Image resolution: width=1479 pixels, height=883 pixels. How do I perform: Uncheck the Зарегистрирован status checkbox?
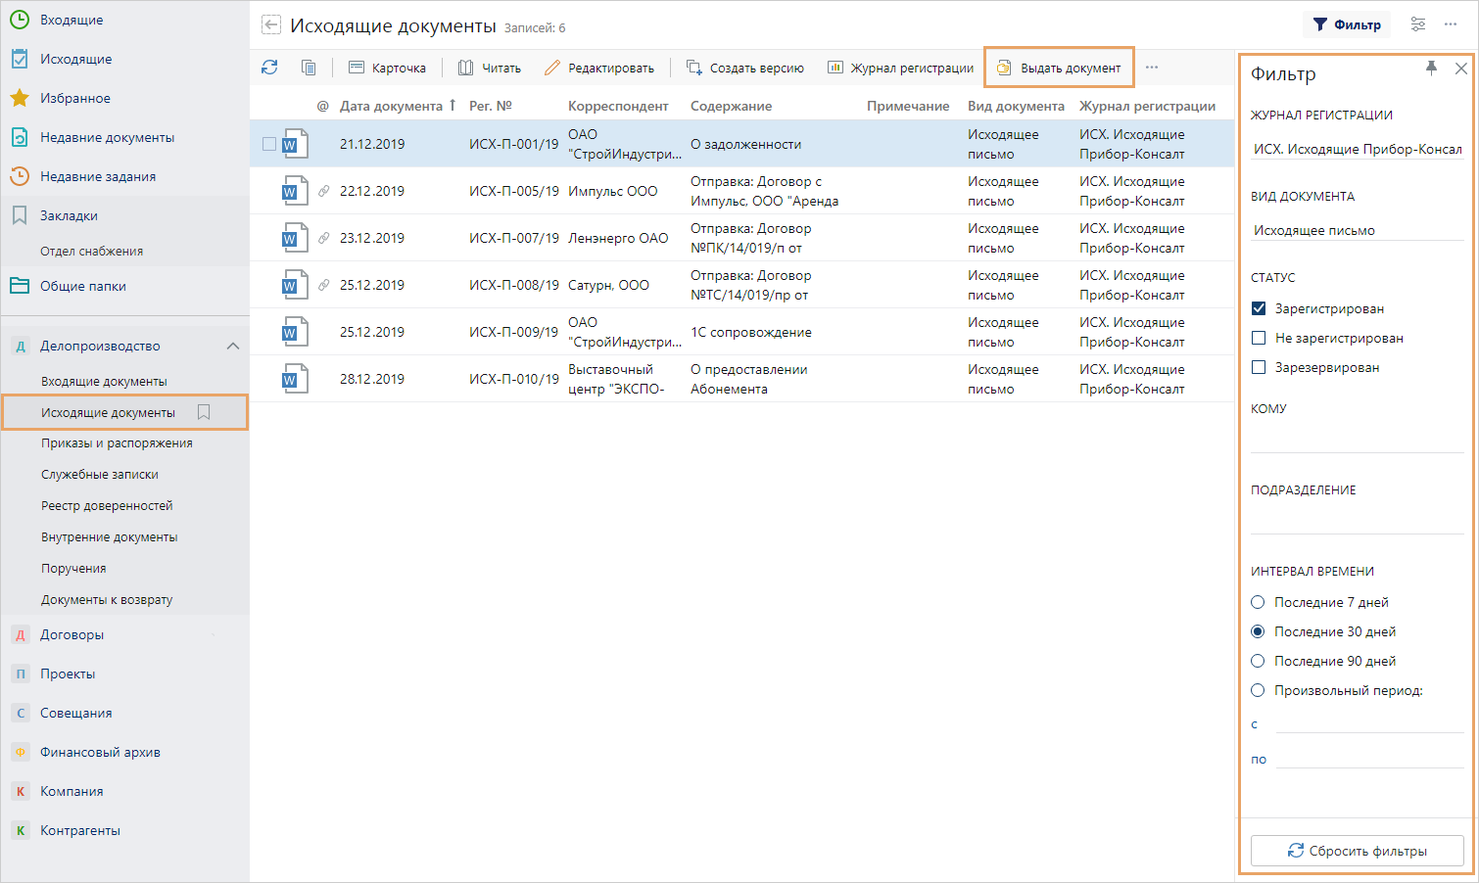coord(1260,308)
